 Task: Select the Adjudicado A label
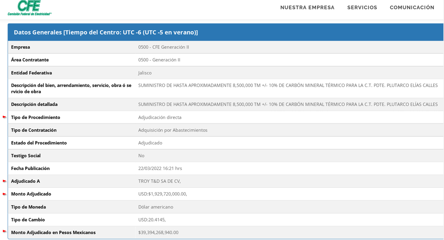coord(26,181)
